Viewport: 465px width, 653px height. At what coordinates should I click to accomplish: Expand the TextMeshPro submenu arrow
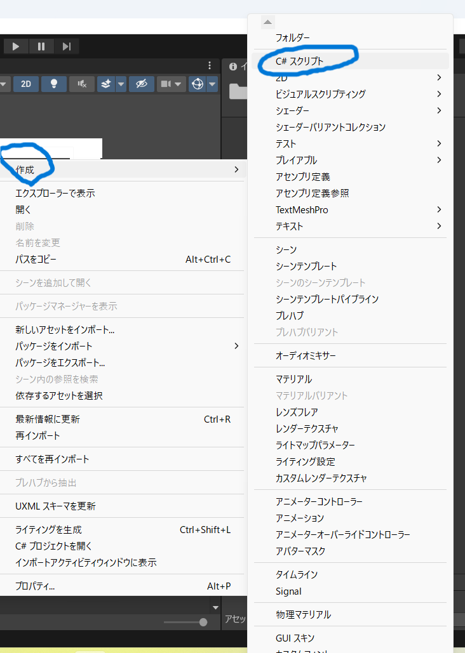point(439,209)
